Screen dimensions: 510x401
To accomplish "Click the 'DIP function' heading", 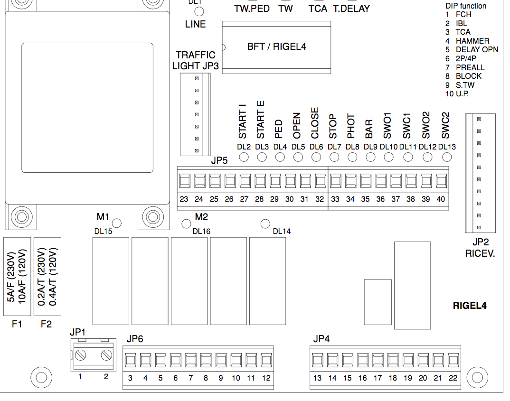I will [466, 6].
